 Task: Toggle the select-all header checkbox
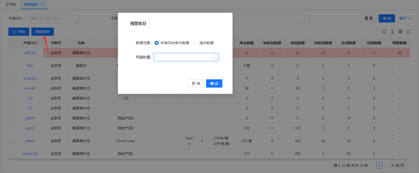[x=13, y=43]
